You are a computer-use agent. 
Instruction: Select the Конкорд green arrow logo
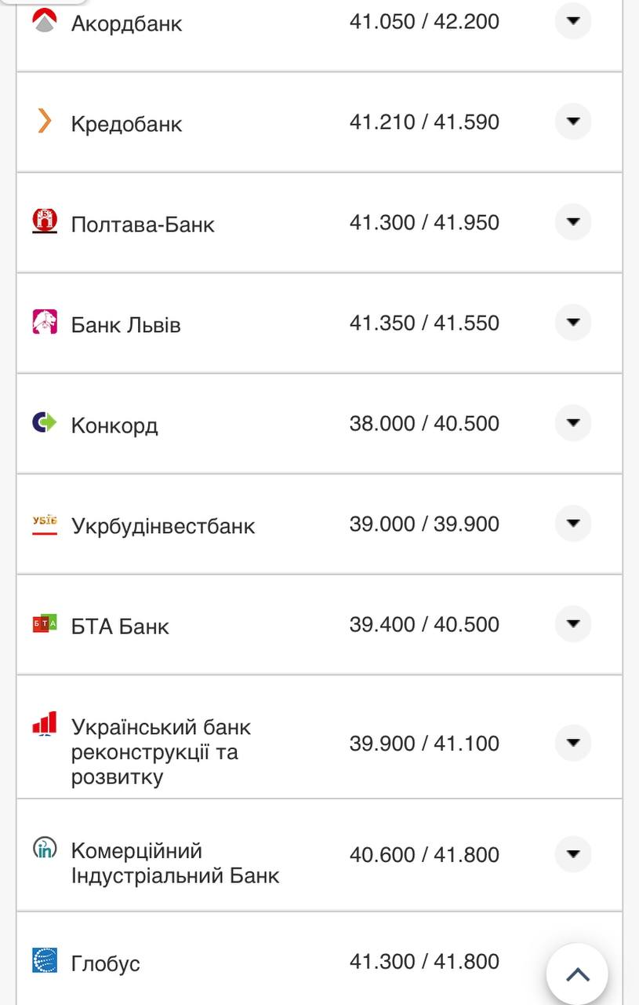(x=45, y=422)
